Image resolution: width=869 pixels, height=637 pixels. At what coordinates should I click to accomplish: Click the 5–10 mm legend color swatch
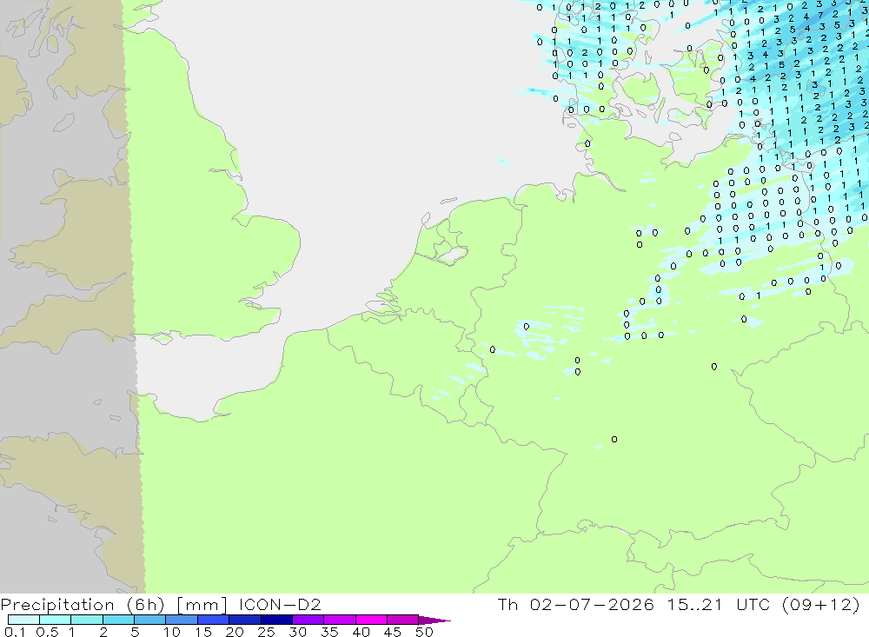coord(150,620)
